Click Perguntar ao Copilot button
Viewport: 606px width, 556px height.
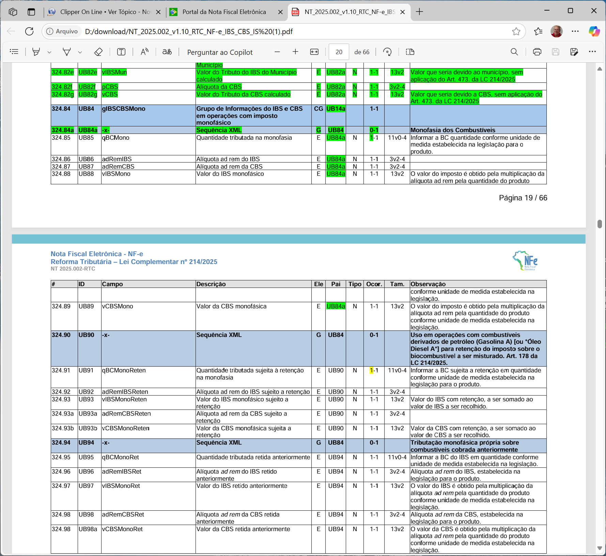220,52
